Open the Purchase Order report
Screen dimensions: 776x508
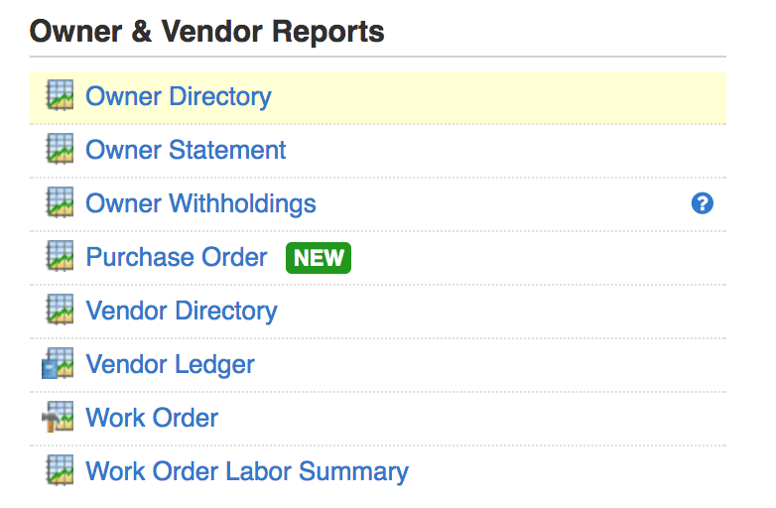coord(177,258)
